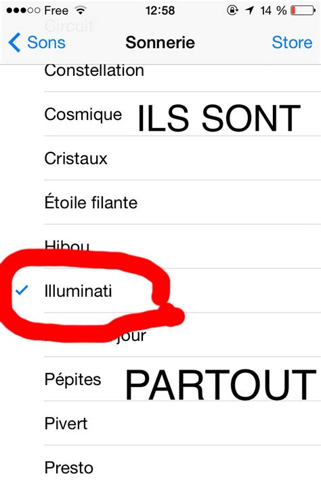The image size is (321, 482).
Task: Tap the Sonnerie title in navigation bar
Action: (160, 43)
